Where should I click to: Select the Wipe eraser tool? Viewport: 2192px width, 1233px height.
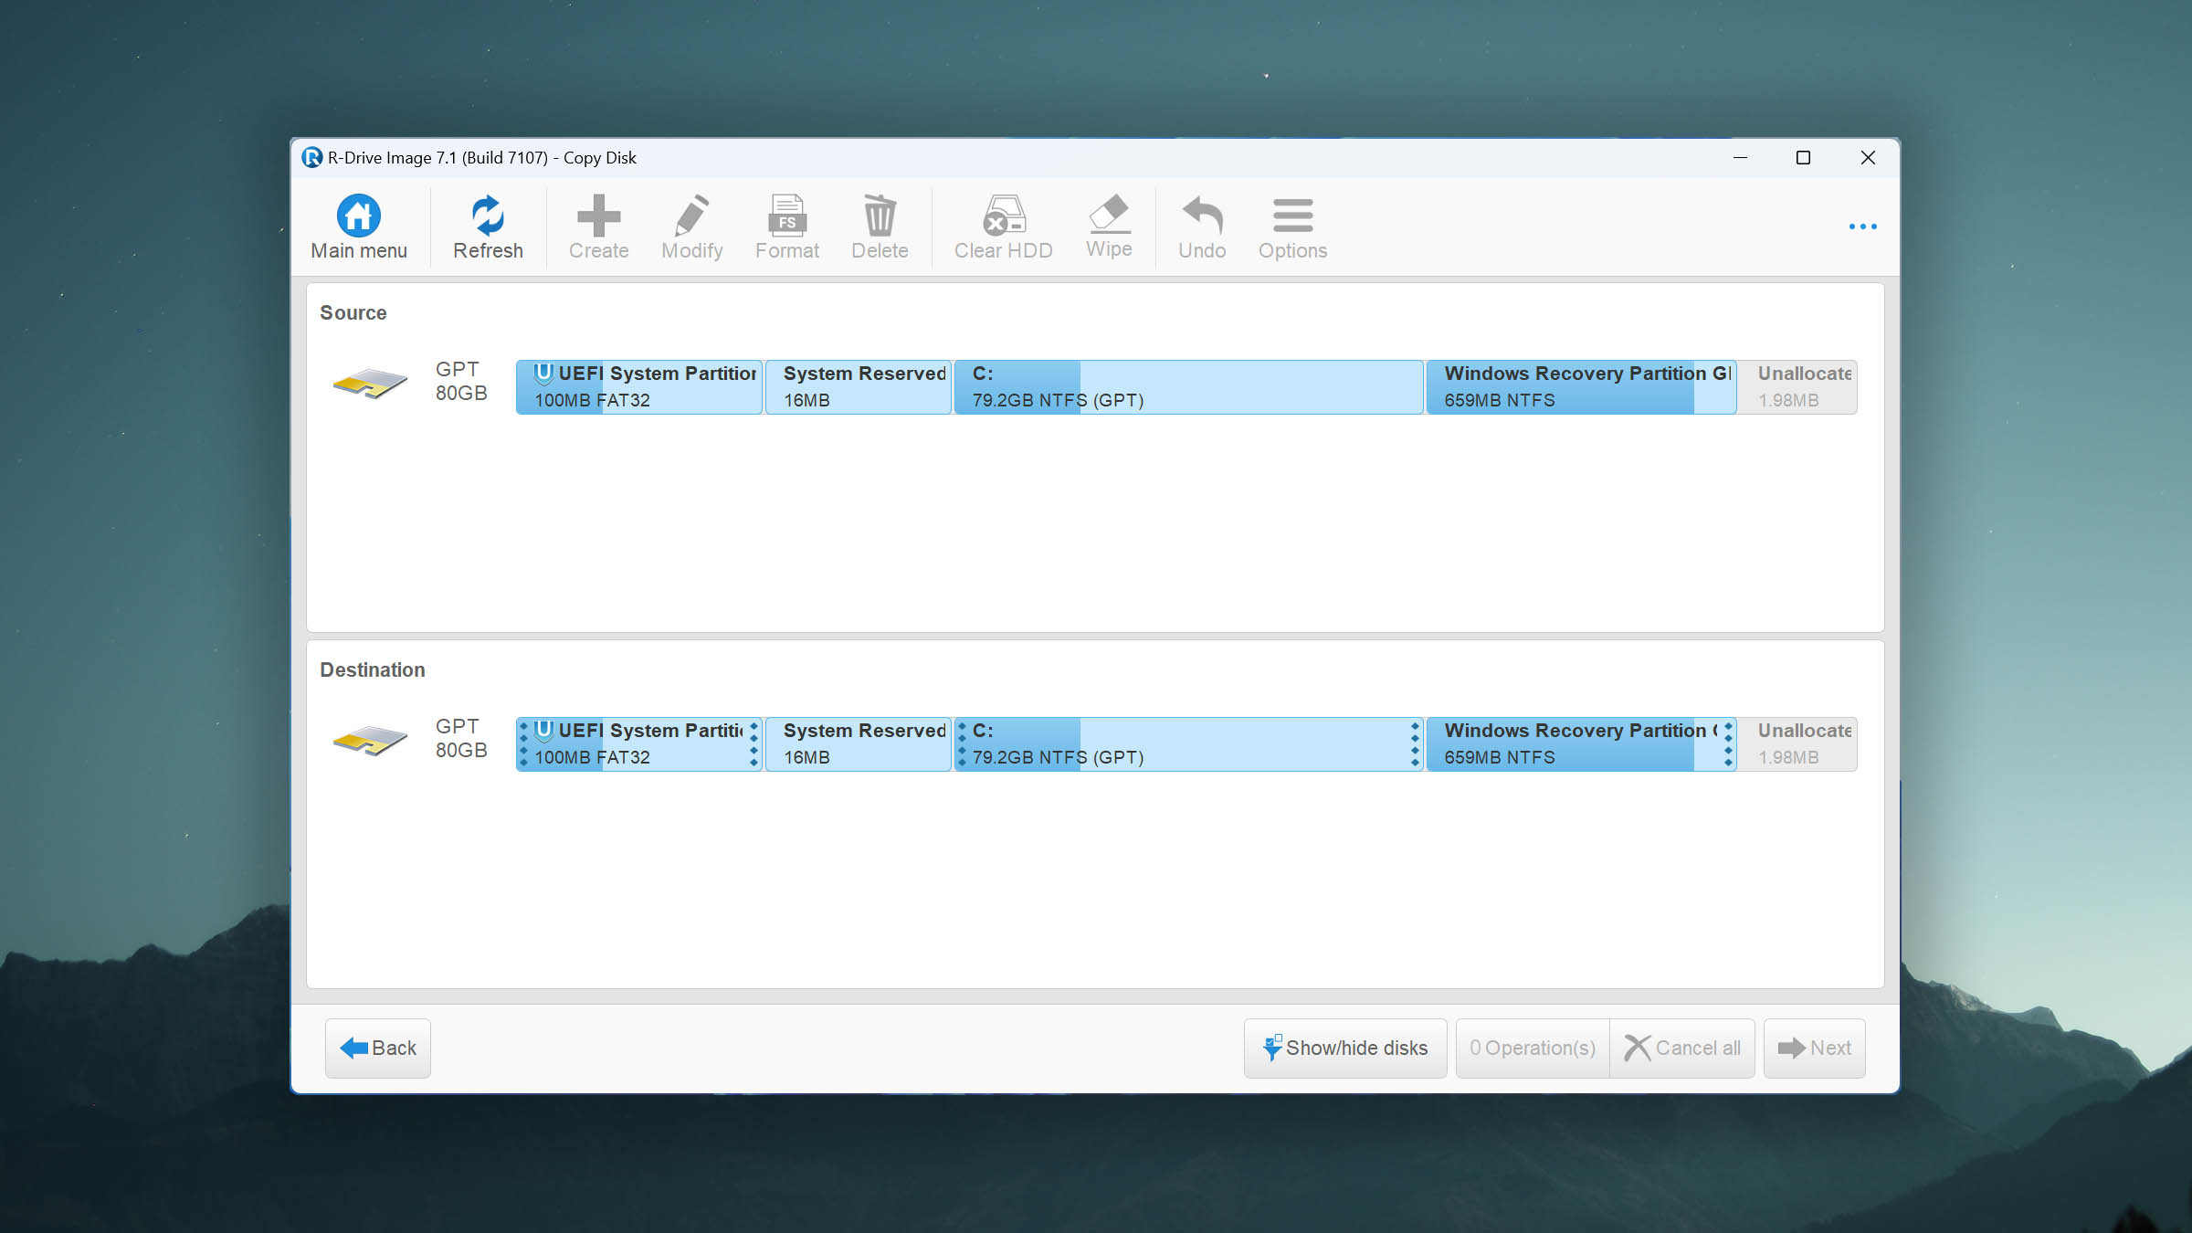(1109, 215)
